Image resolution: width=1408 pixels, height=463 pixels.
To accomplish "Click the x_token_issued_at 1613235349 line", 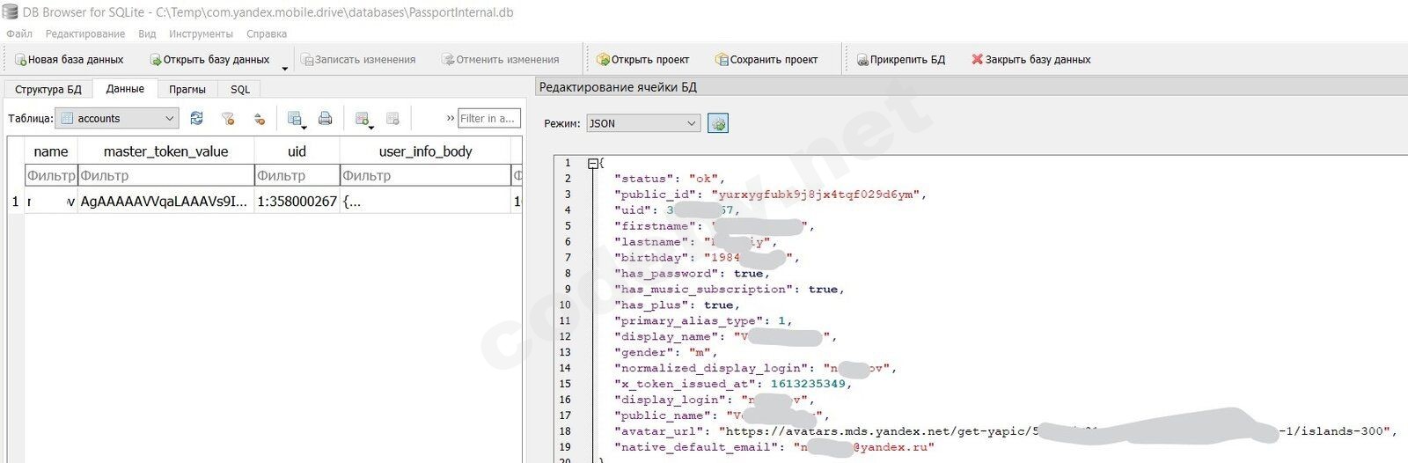I will (x=733, y=384).
